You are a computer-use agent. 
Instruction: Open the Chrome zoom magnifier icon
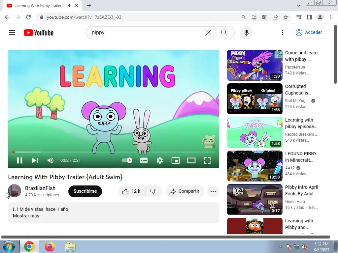tap(243, 17)
